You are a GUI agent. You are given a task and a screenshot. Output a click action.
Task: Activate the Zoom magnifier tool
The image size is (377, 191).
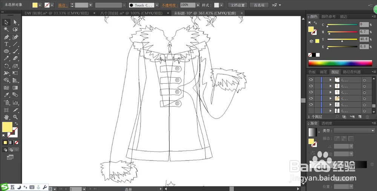tap(15, 117)
